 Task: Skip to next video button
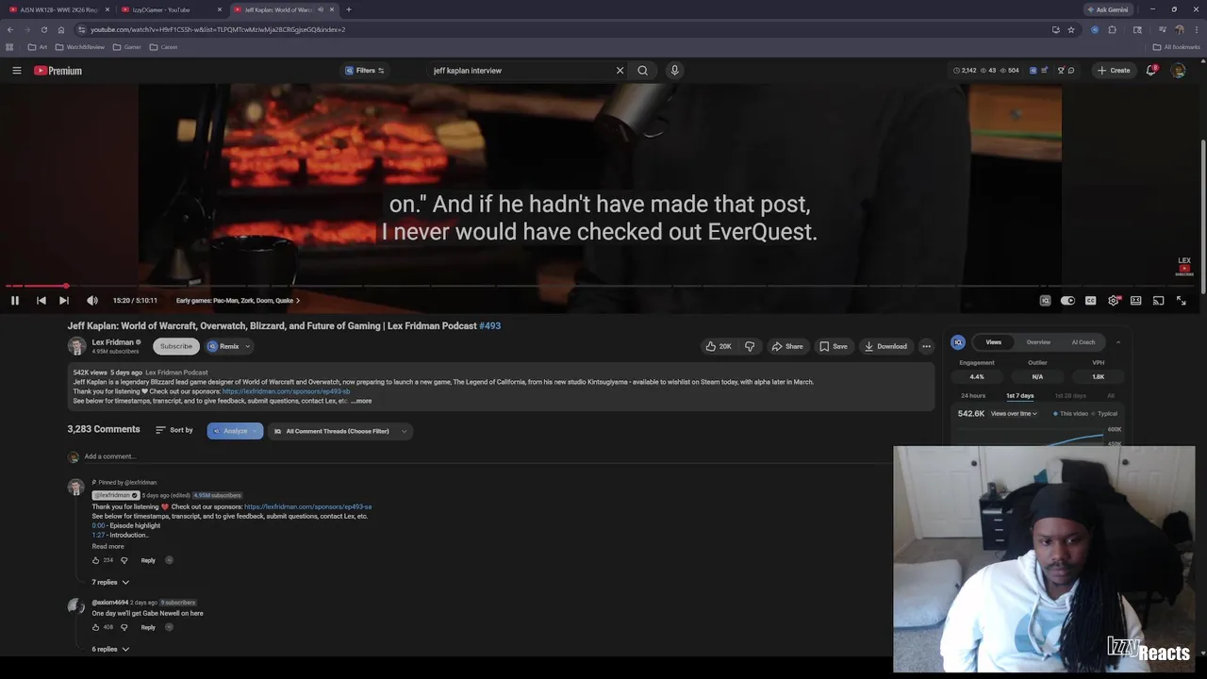click(x=63, y=301)
